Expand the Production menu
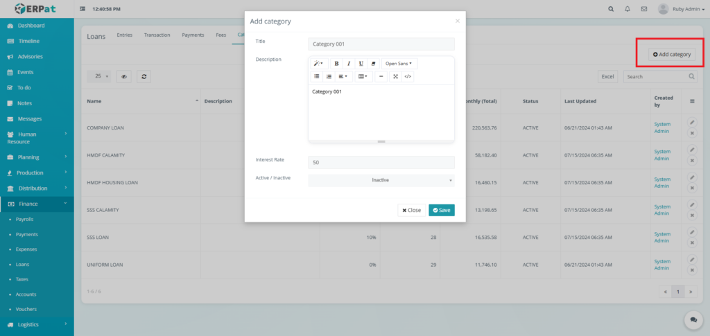 point(37,173)
